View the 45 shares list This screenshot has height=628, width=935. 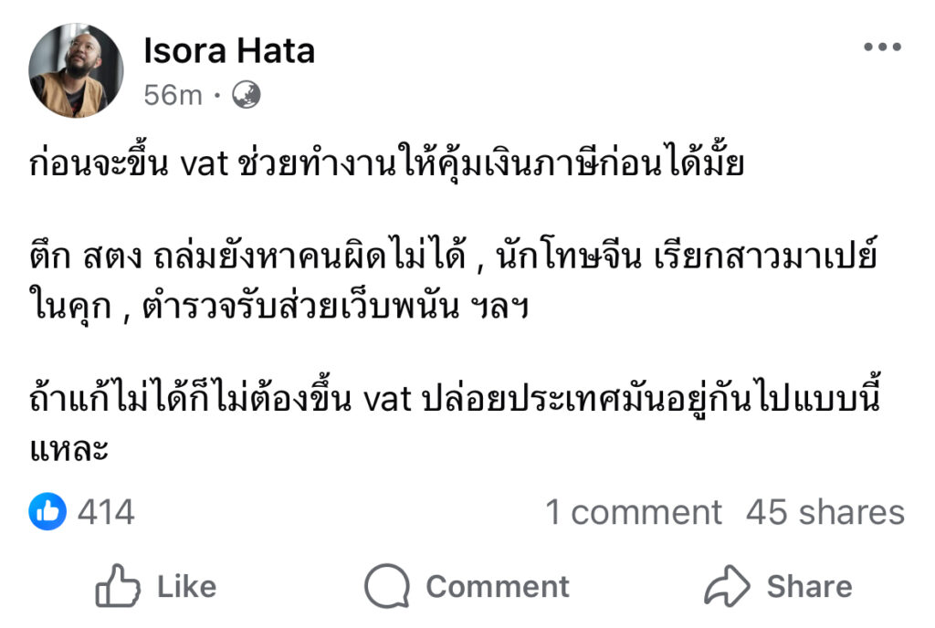tap(825, 512)
